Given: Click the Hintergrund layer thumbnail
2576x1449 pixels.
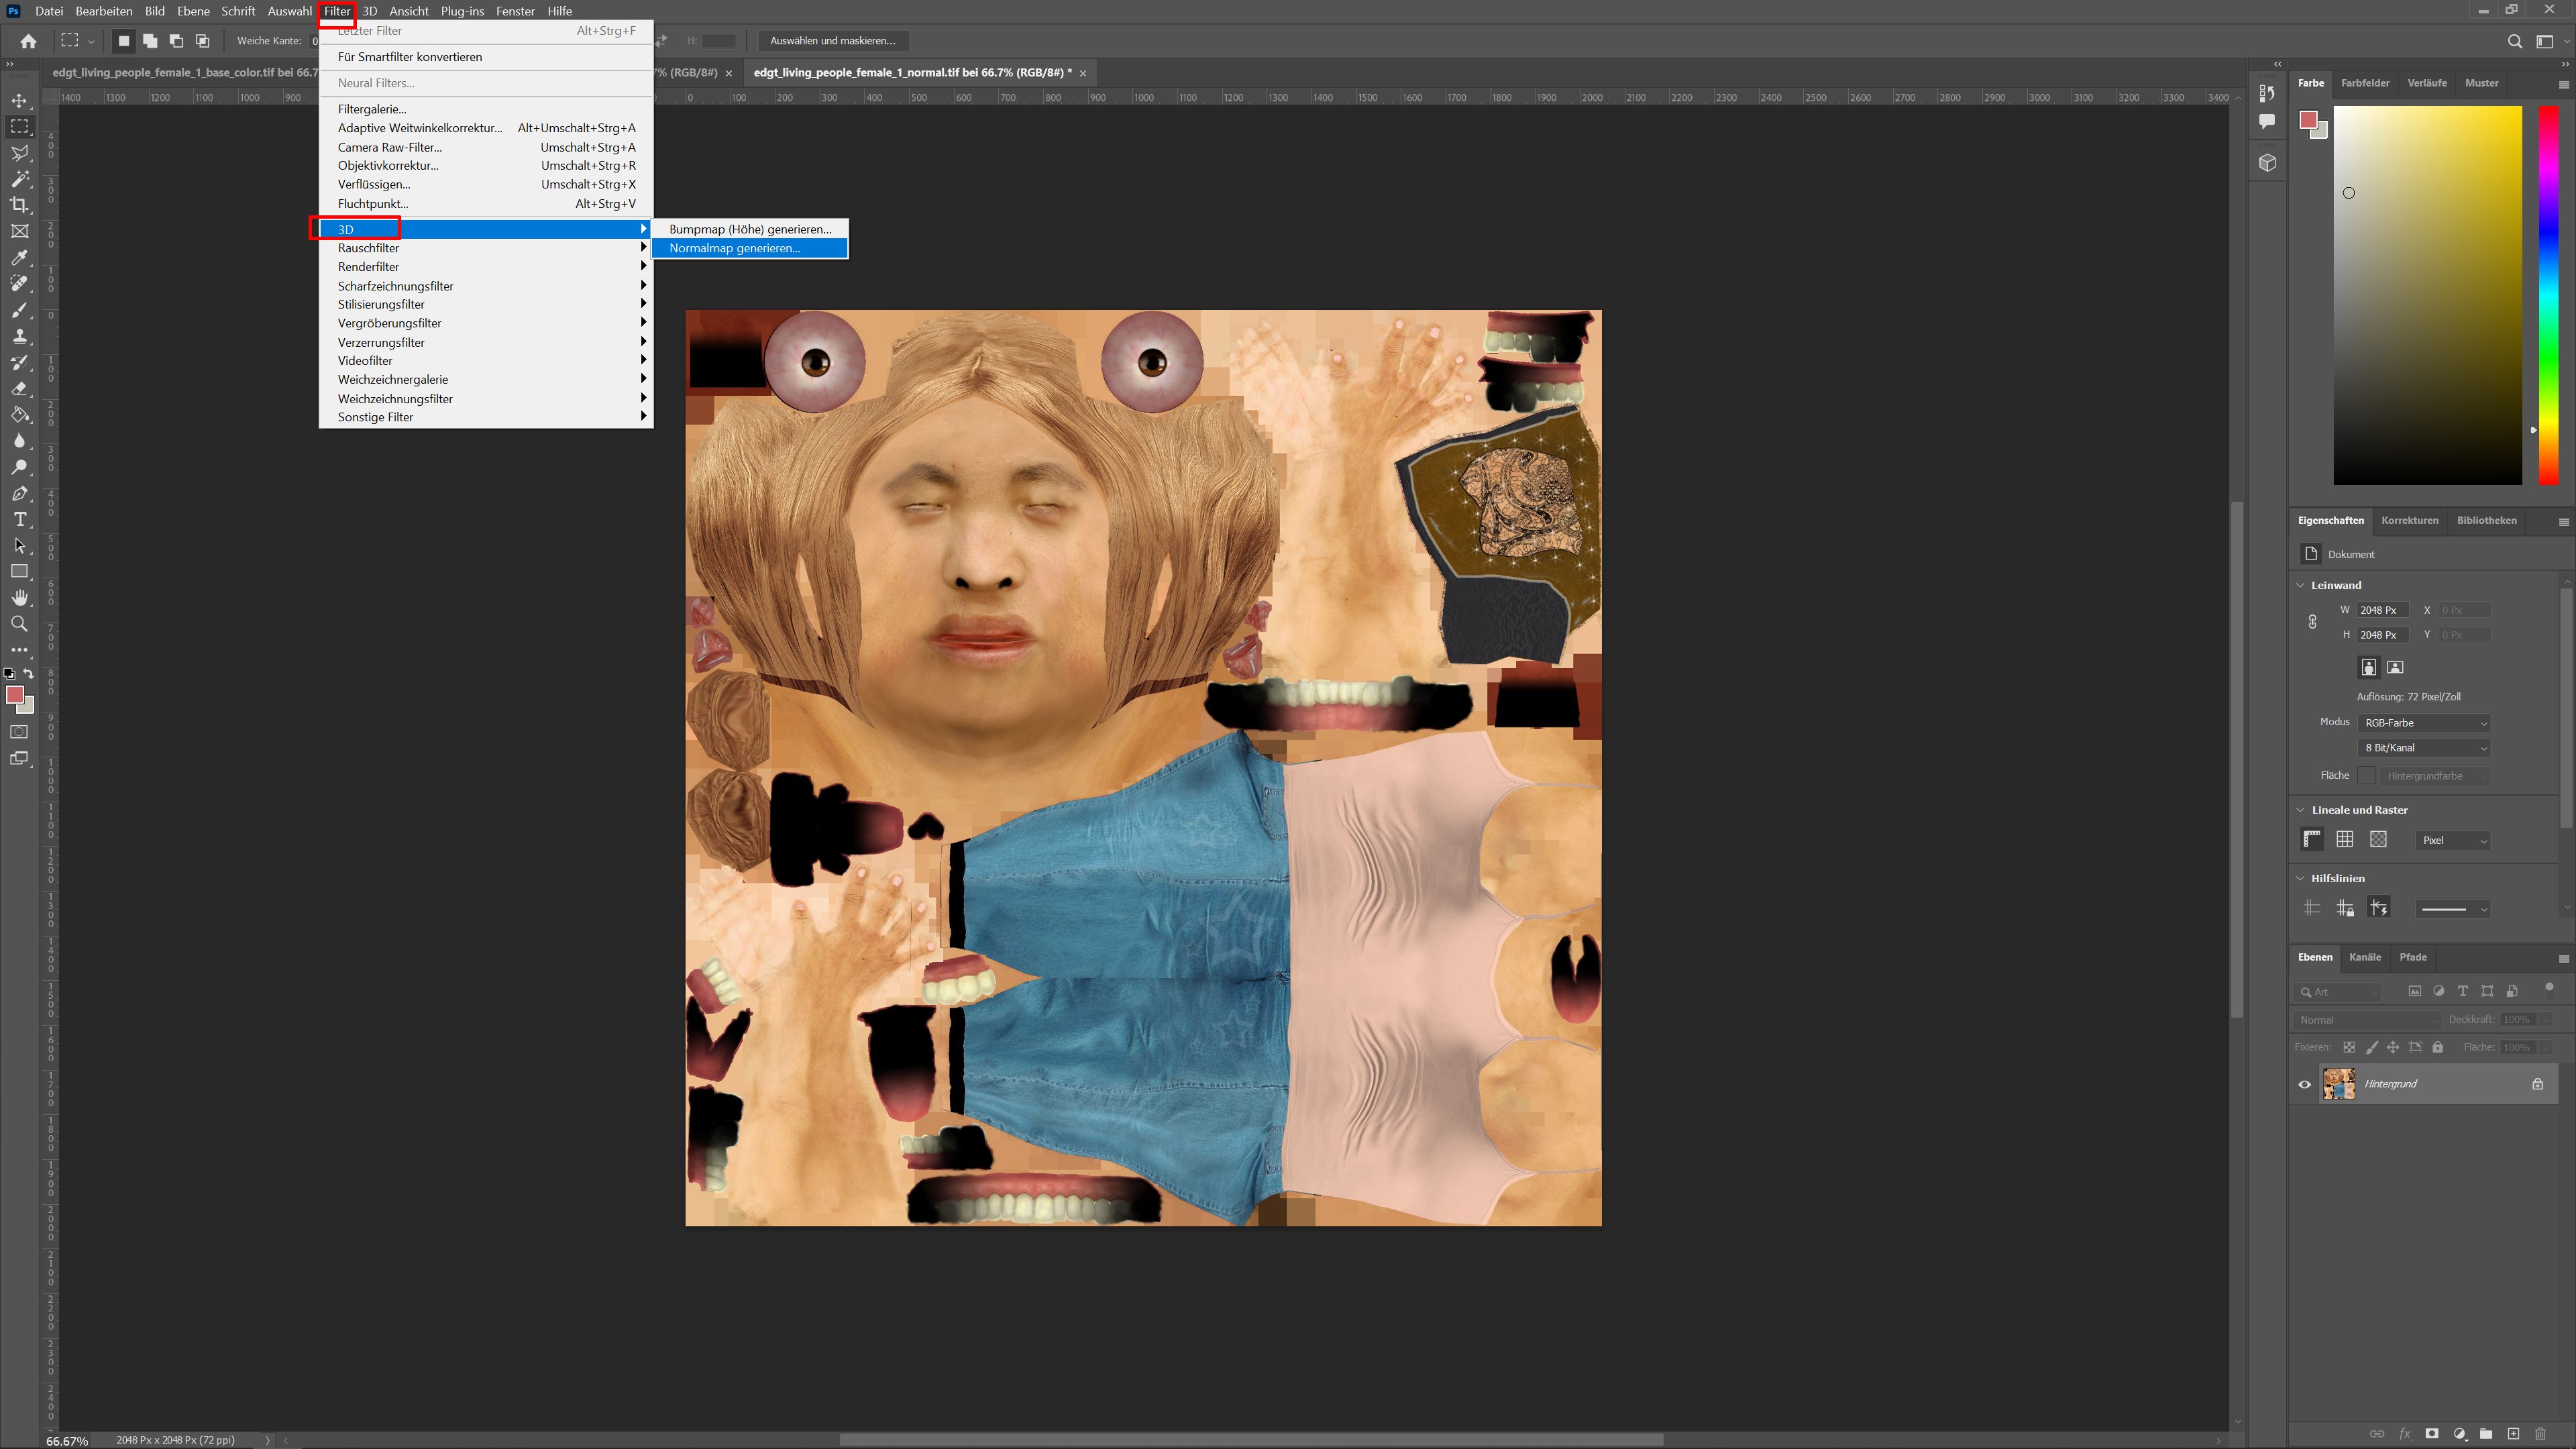Looking at the screenshot, I should (2338, 1084).
